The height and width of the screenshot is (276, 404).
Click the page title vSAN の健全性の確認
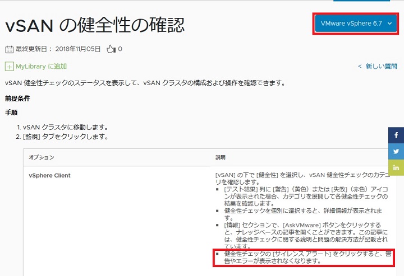[95, 25]
